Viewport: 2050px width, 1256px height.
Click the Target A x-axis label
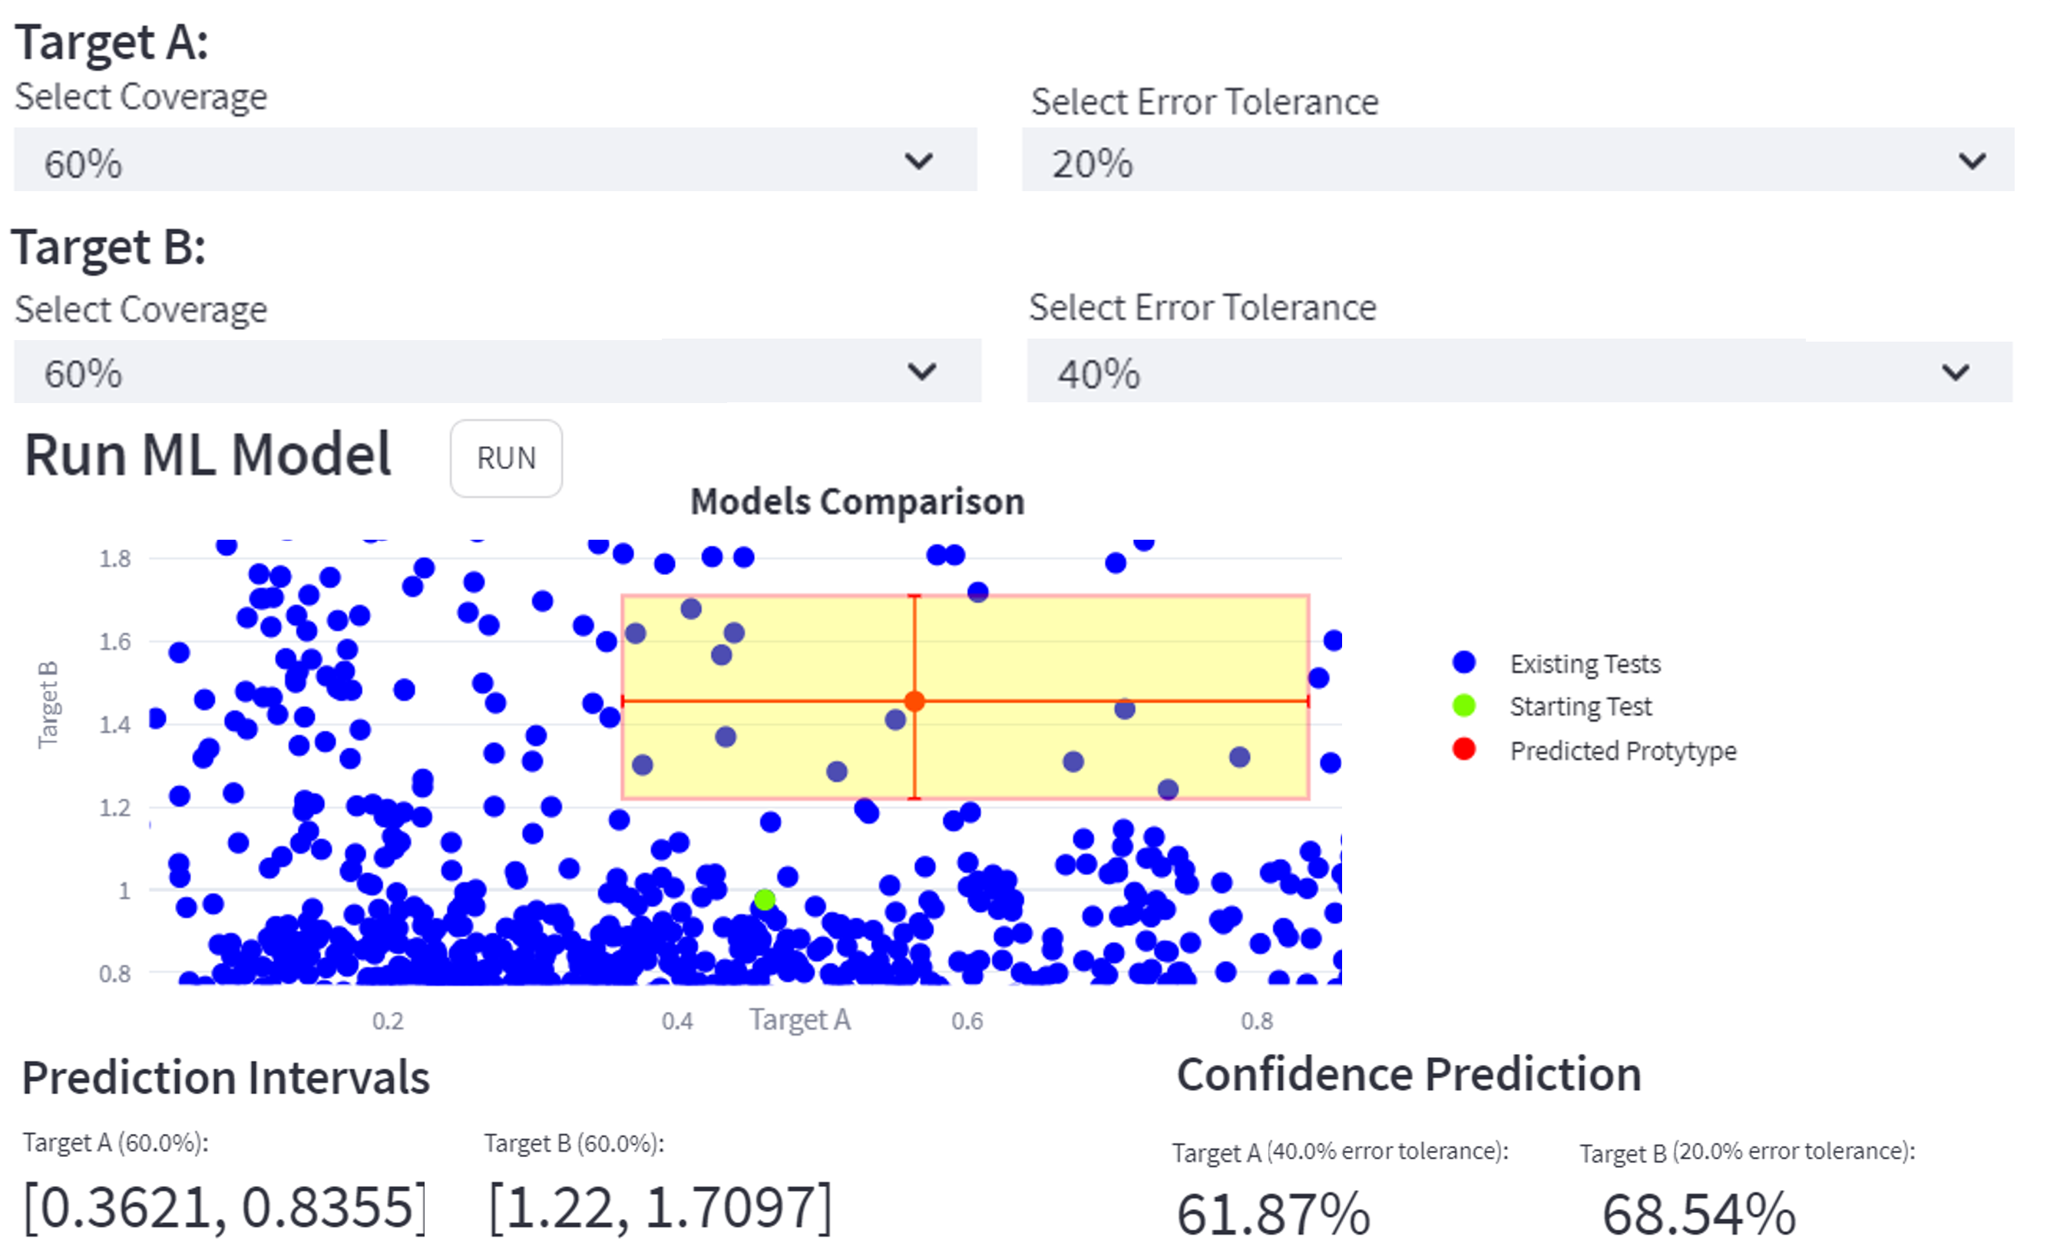coord(799,1020)
